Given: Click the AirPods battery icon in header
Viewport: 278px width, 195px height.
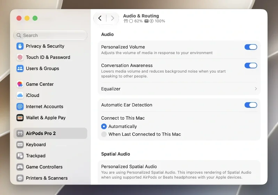Looking at the screenshot, I should point(126,21).
